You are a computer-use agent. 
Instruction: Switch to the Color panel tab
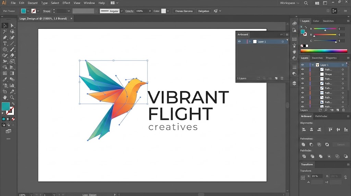(316, 21)
